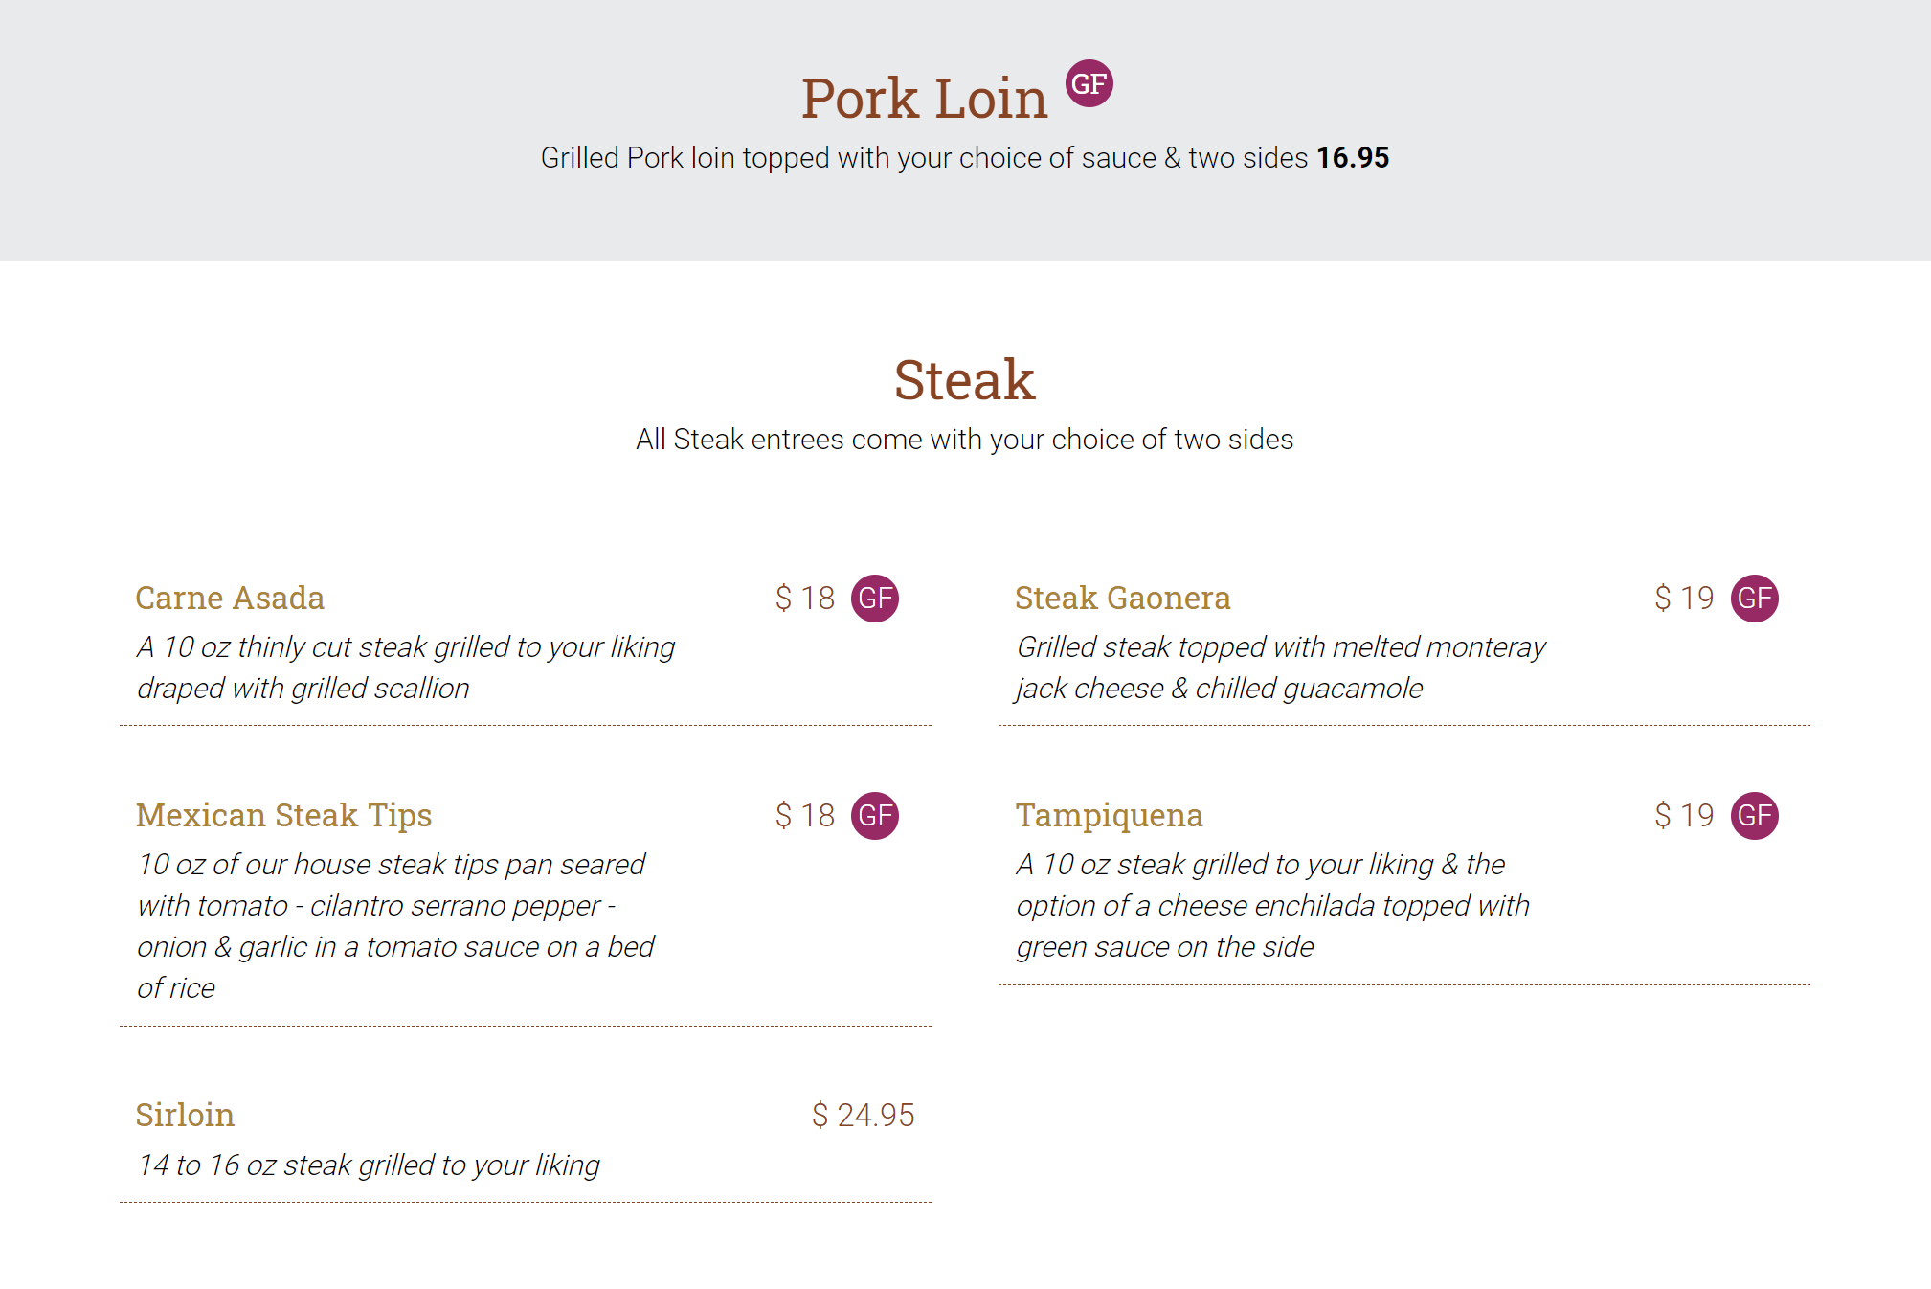1931x1289 pixels.
Task: Click the Sirloin description text
Action: coord(369,1165)
